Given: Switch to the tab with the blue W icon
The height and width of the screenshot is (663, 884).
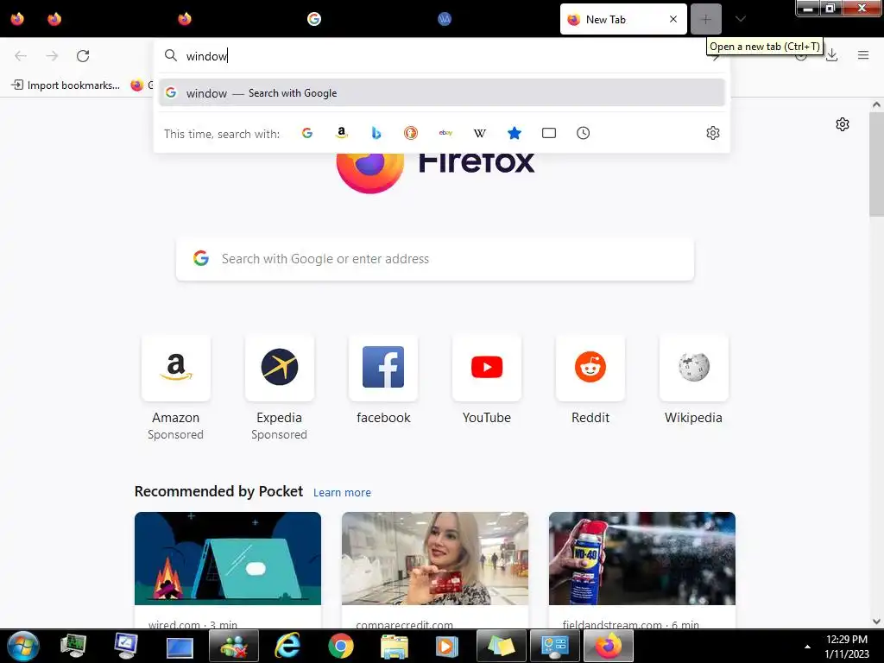Looking at the screenshot, I should click(x=445, y=19).
